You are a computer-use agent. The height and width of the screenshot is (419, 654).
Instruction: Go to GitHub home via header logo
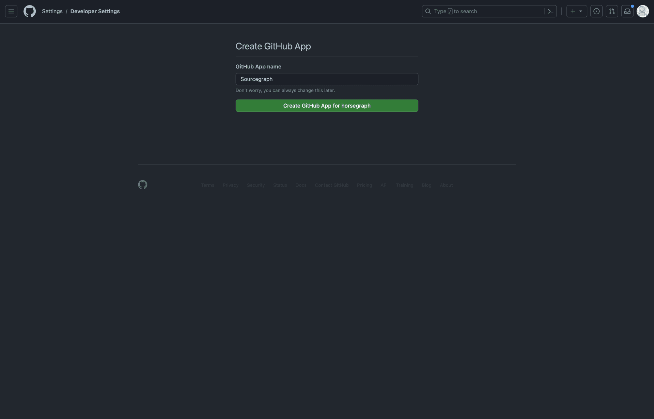pyautogui.click(x=30, y=11)
